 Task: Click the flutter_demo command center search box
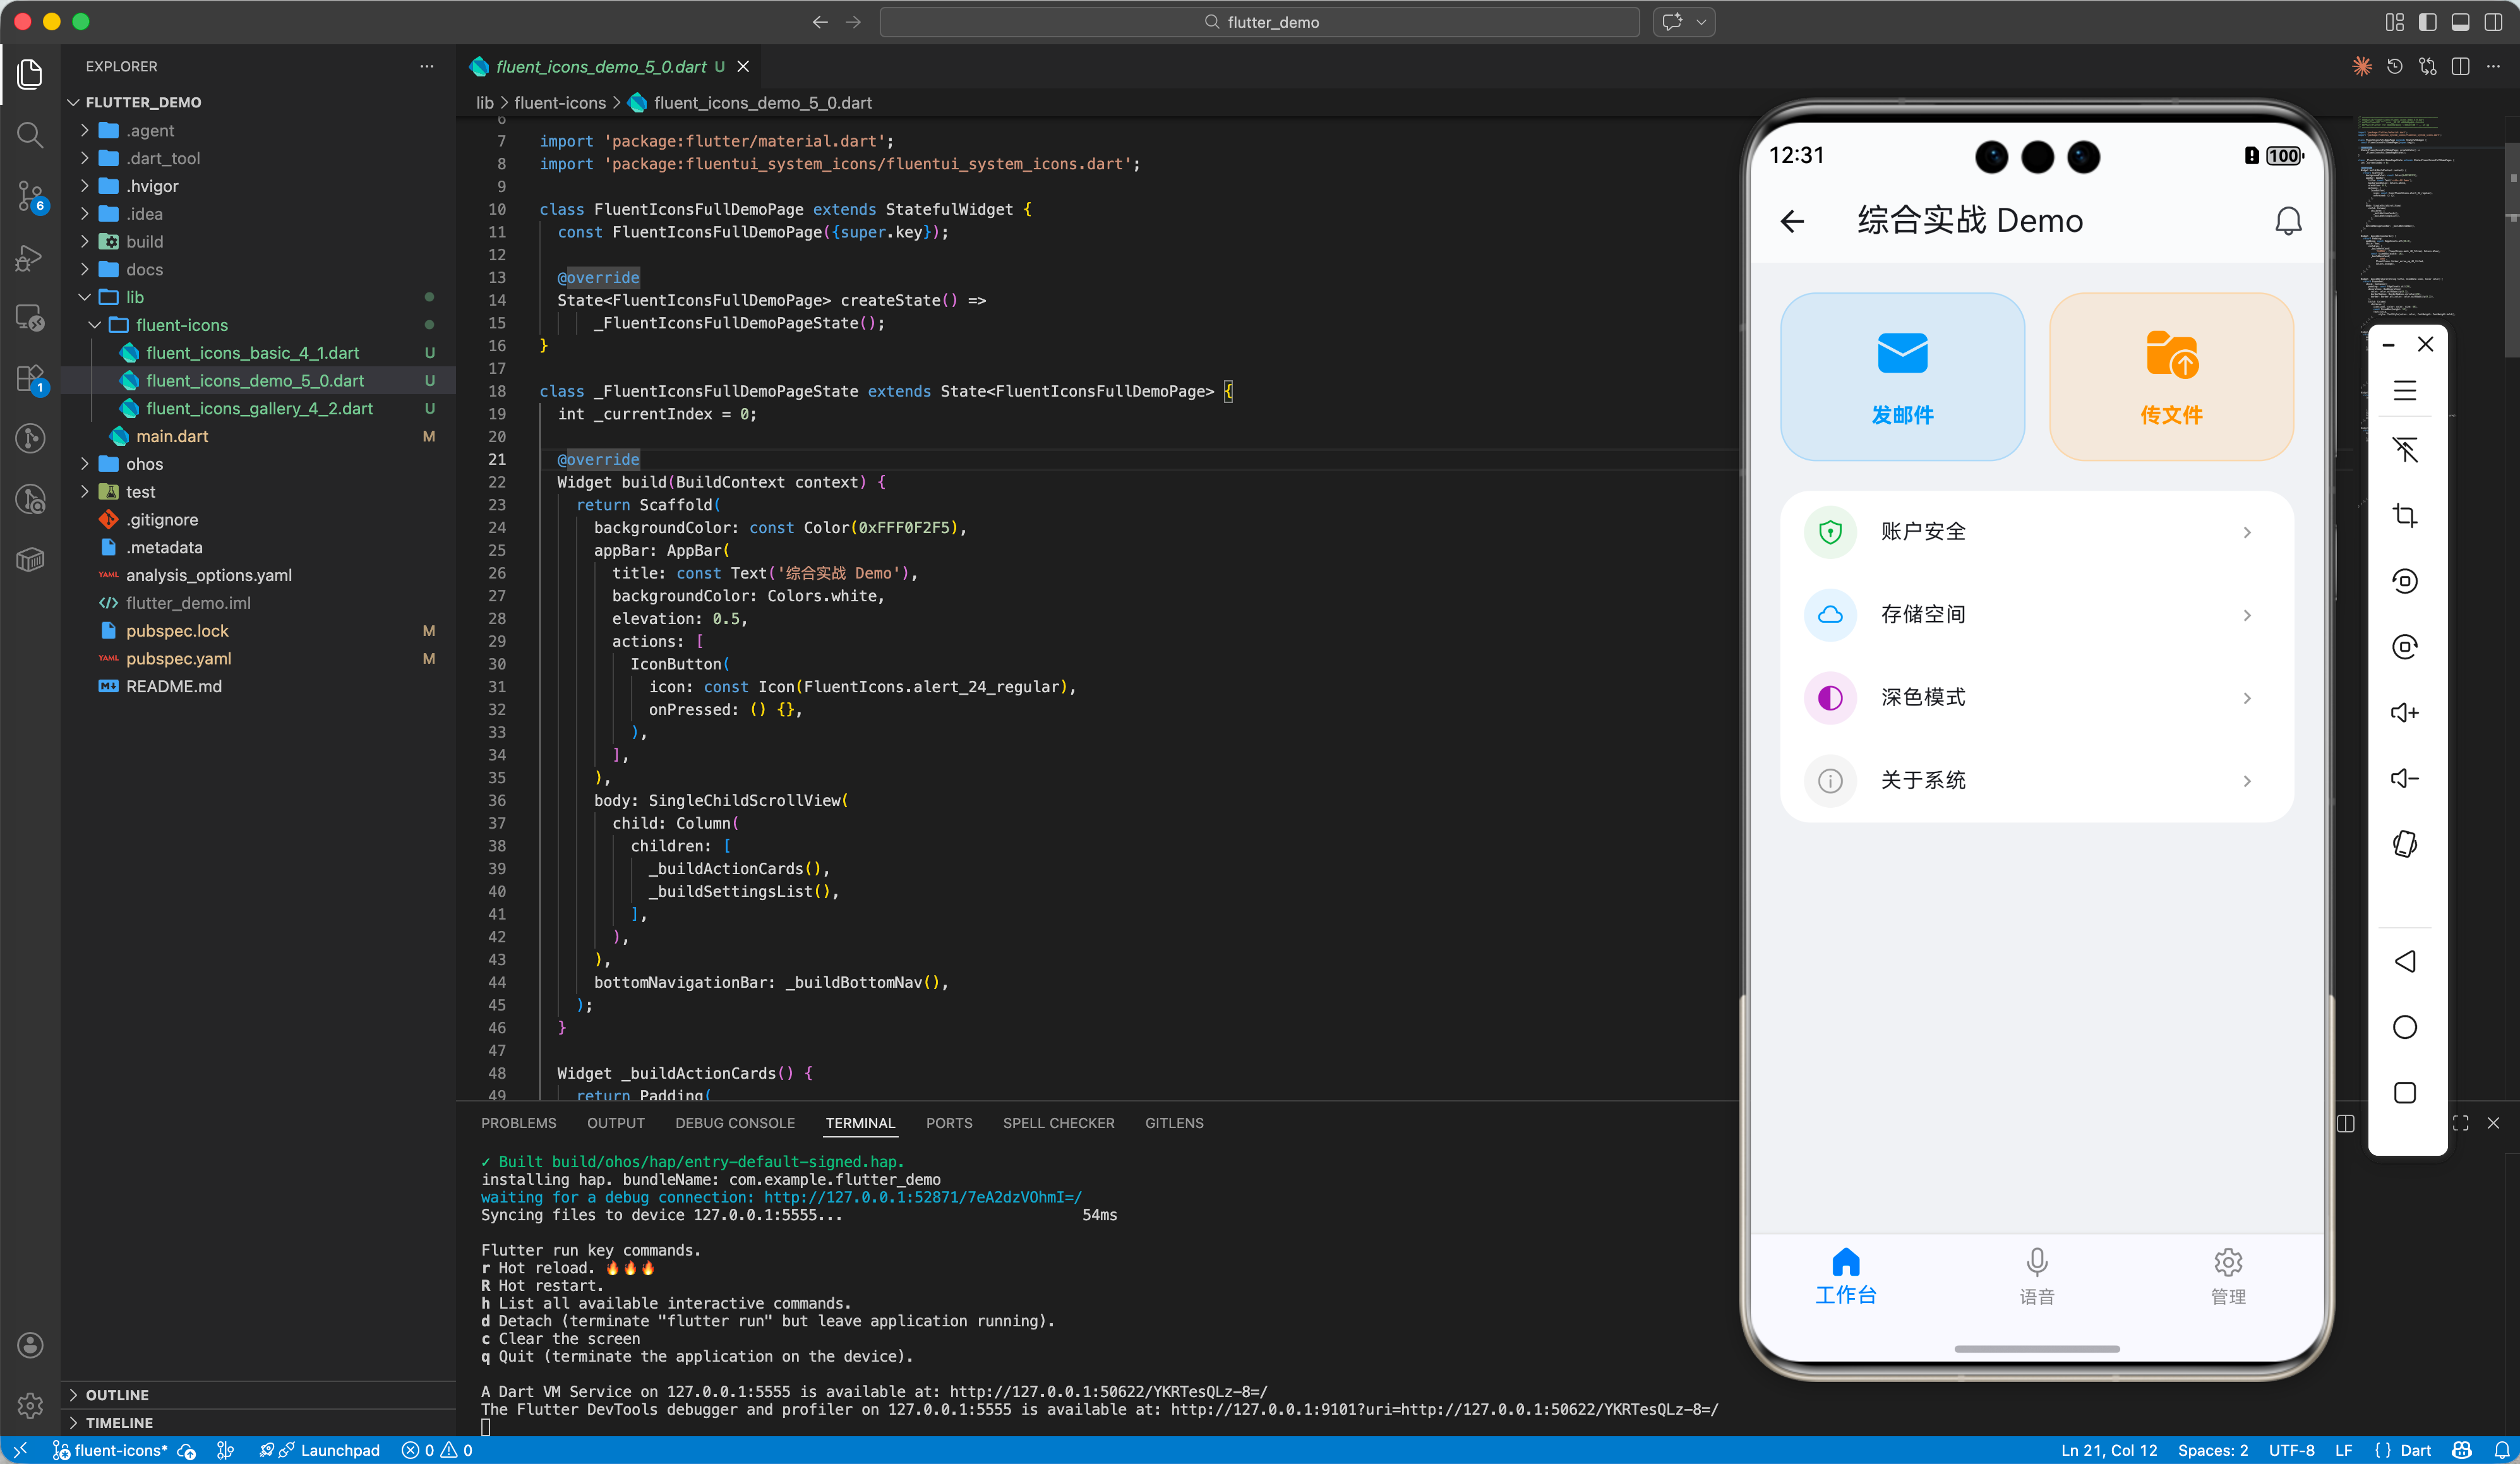coord(1259,22)
